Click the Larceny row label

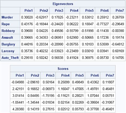point(8,51)
